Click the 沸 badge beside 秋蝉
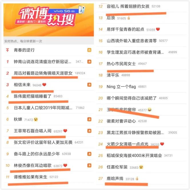The height and width of the screenshot is (190, 190). 89,119
